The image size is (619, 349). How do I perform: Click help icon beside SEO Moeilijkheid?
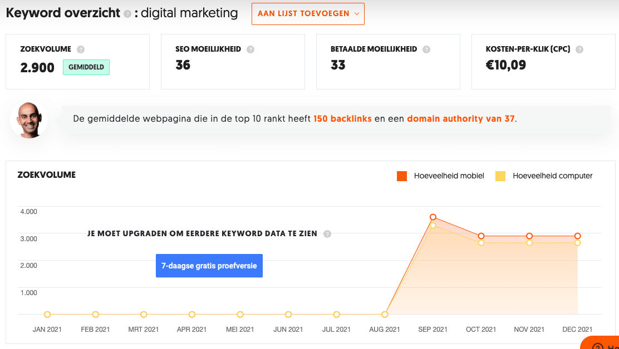click(x=250, y=49)
